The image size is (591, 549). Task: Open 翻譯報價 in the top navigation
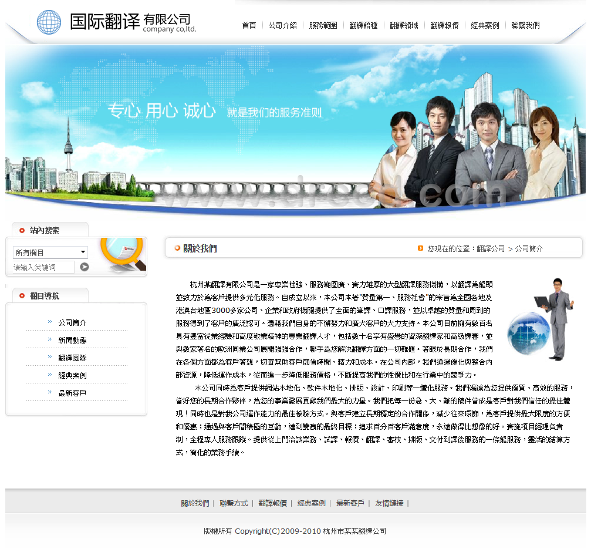coord(444,25)
